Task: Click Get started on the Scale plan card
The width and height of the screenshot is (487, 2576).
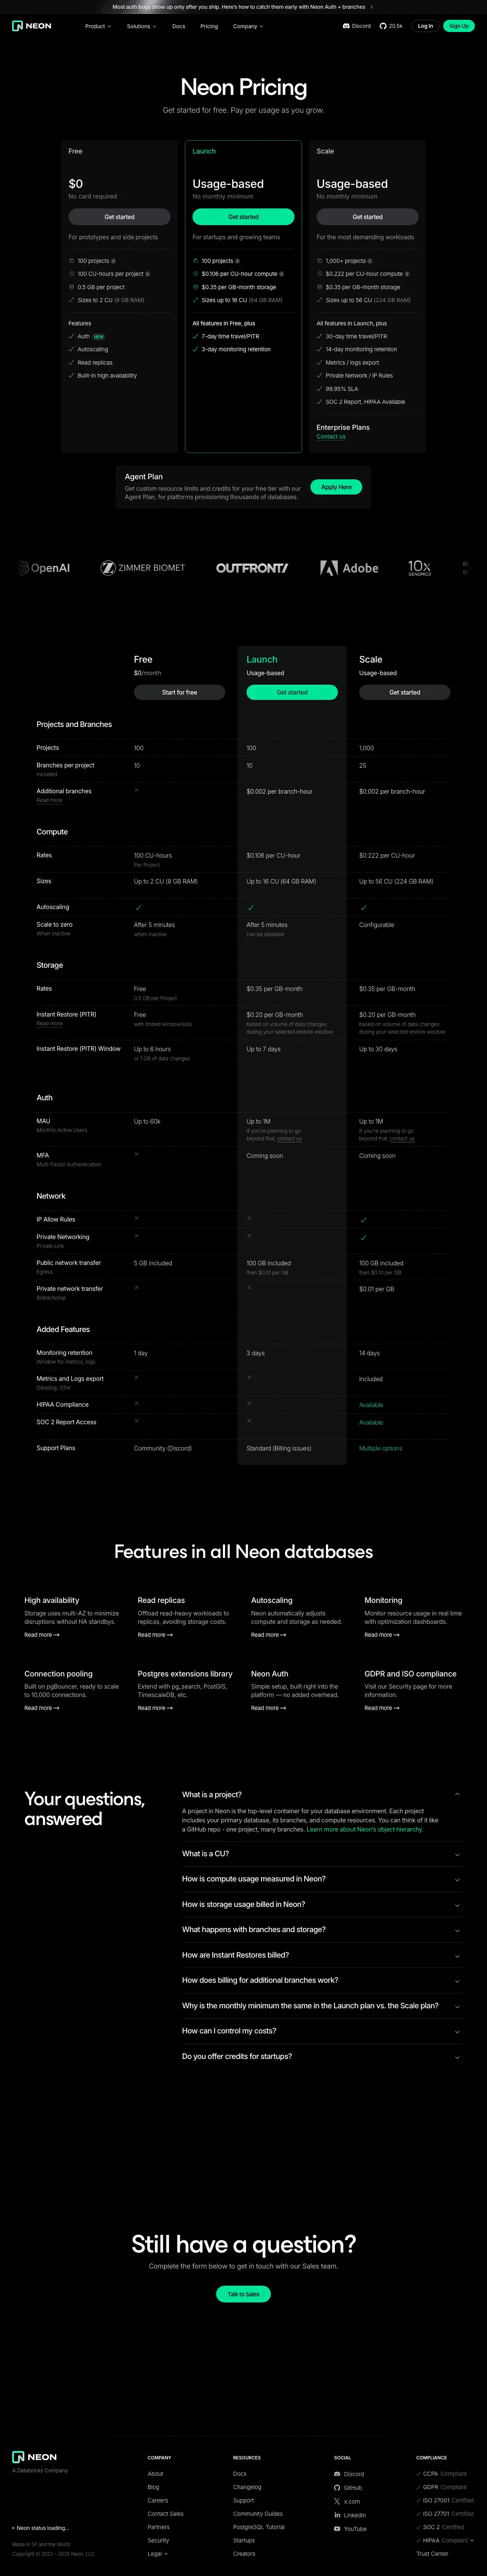Action: pyautogui.click(x=367, y=217)
